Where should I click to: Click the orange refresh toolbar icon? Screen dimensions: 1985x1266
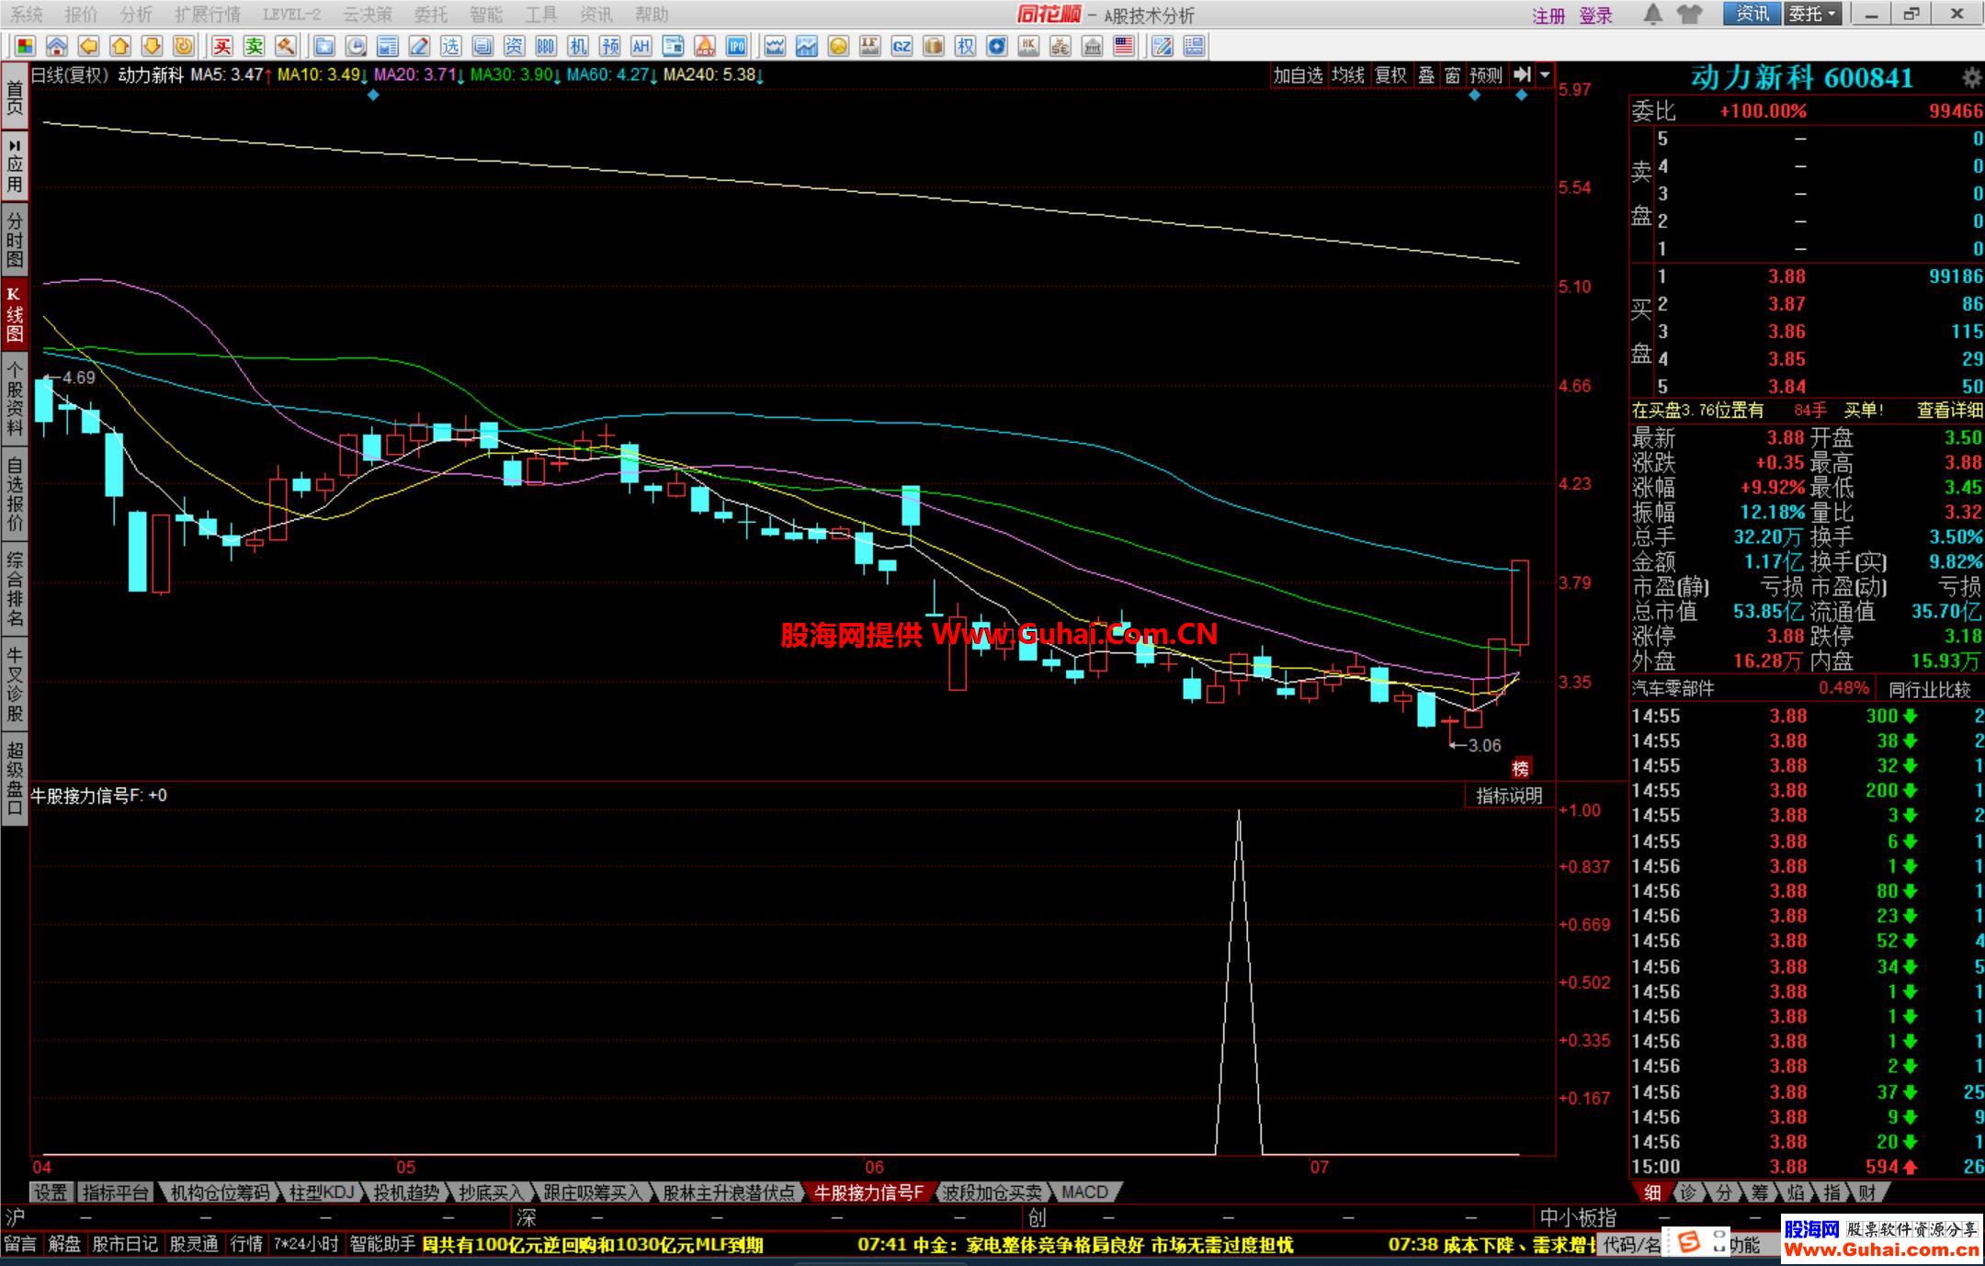(184, 46)
